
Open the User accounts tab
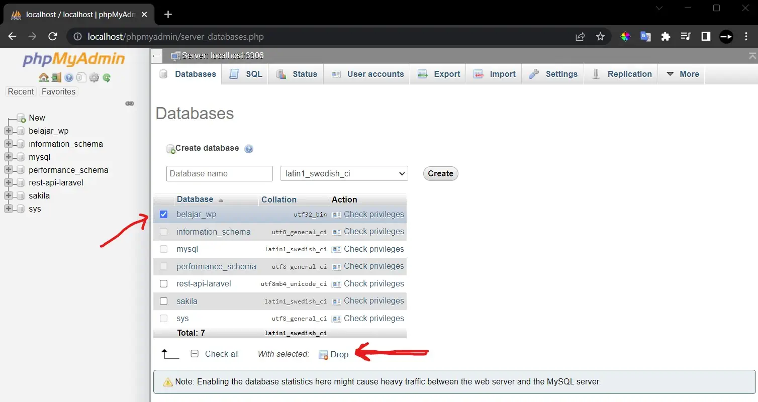(x=367, y=74)
